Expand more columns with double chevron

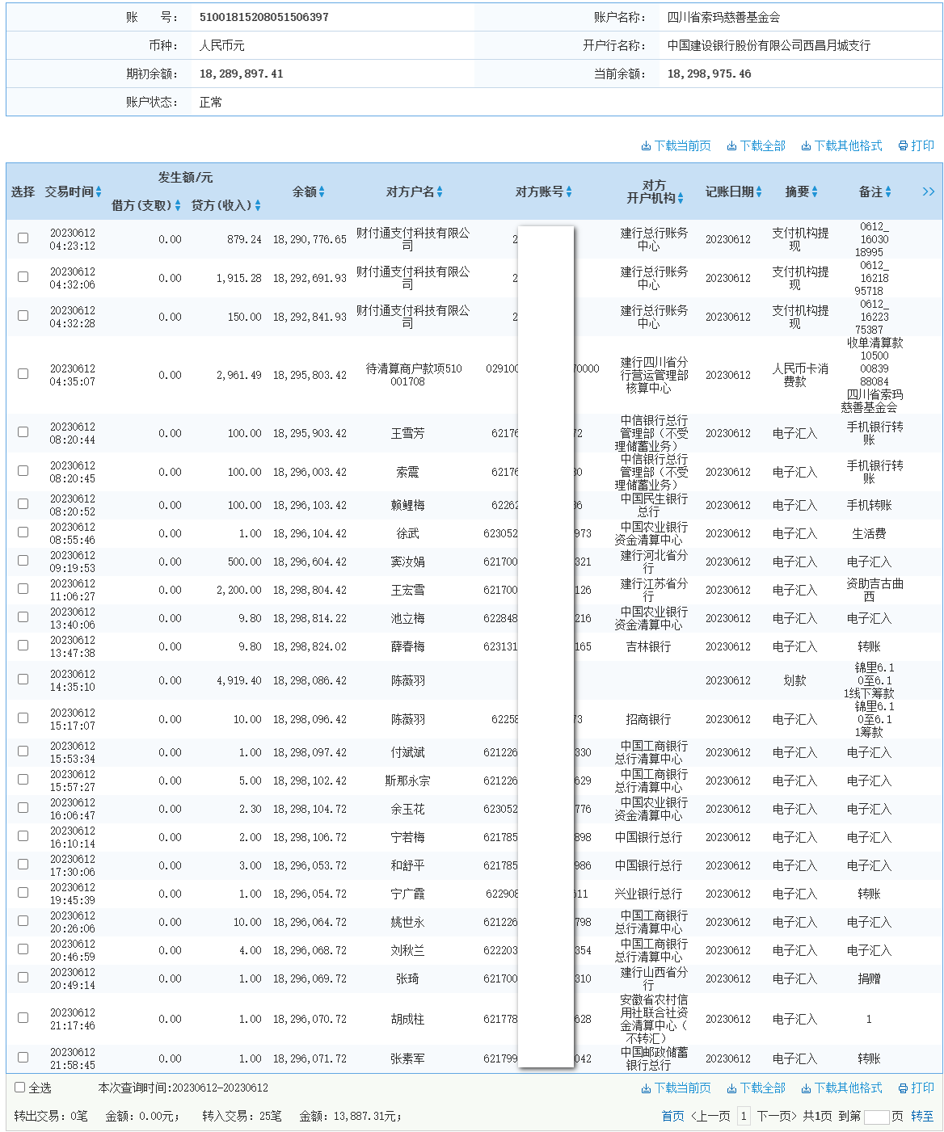pos(928,191)
